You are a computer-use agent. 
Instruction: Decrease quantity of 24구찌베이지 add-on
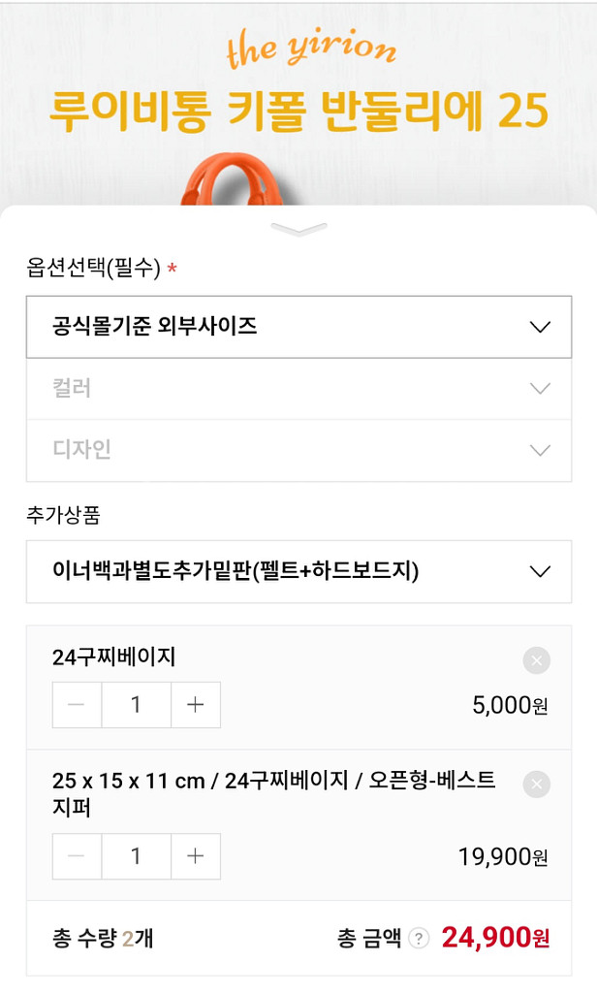[x=78, y=705]
